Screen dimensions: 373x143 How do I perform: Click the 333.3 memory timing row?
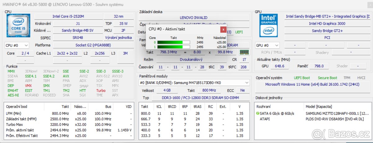coord(194,136)
